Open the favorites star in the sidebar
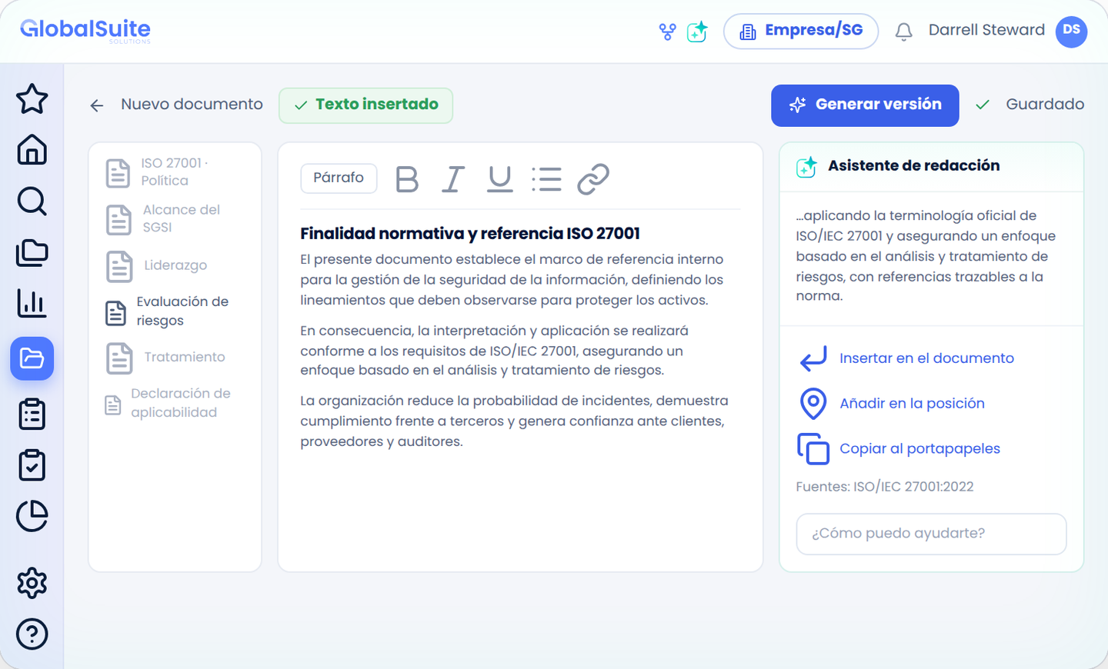 (x=32, y=98)
